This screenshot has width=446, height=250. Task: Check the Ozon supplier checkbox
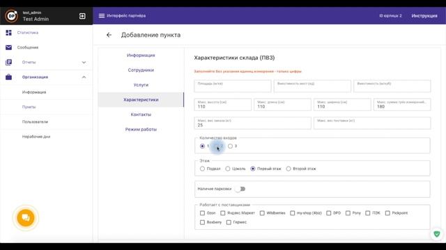(x=202, y=213)
